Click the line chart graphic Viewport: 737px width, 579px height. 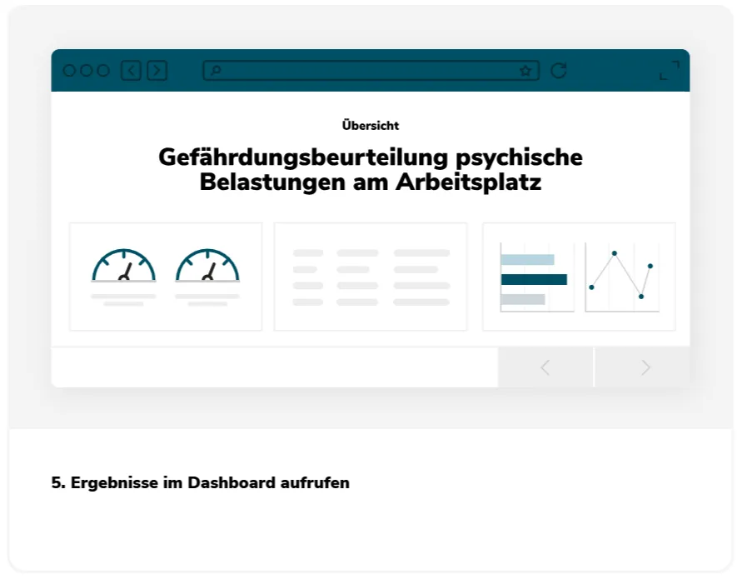click(x=622, y=277)
